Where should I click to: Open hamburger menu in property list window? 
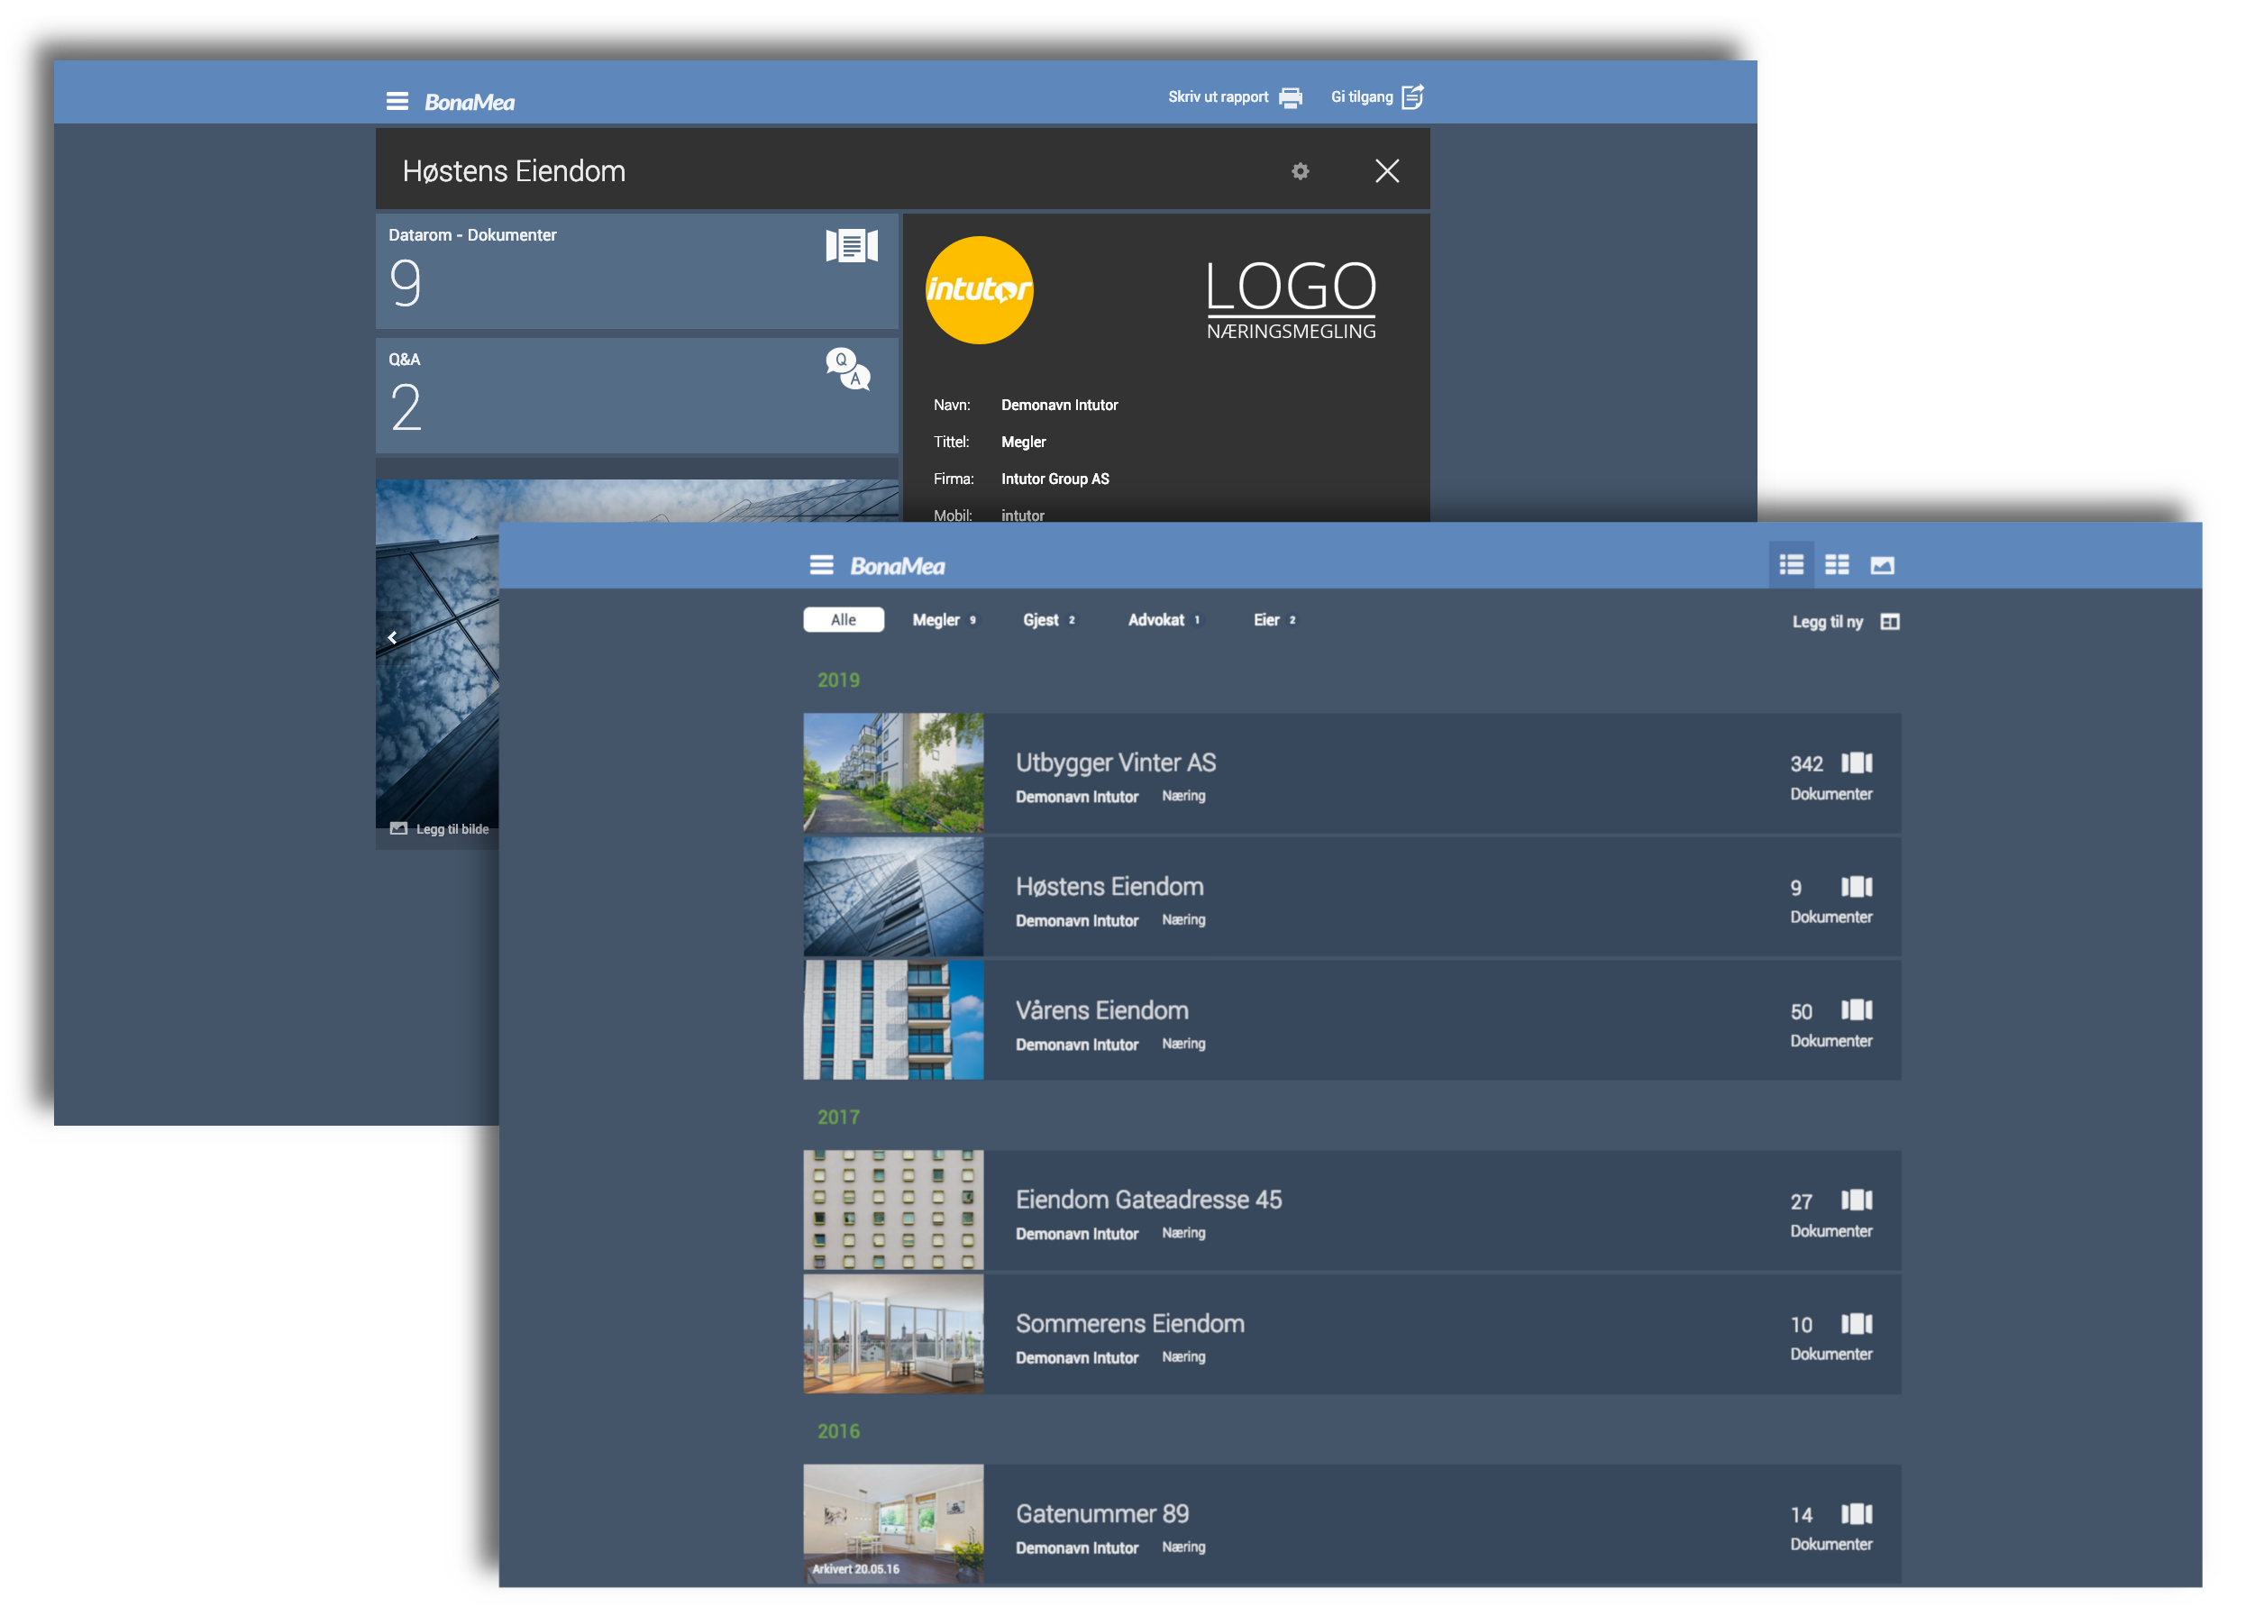coord(821,565)
